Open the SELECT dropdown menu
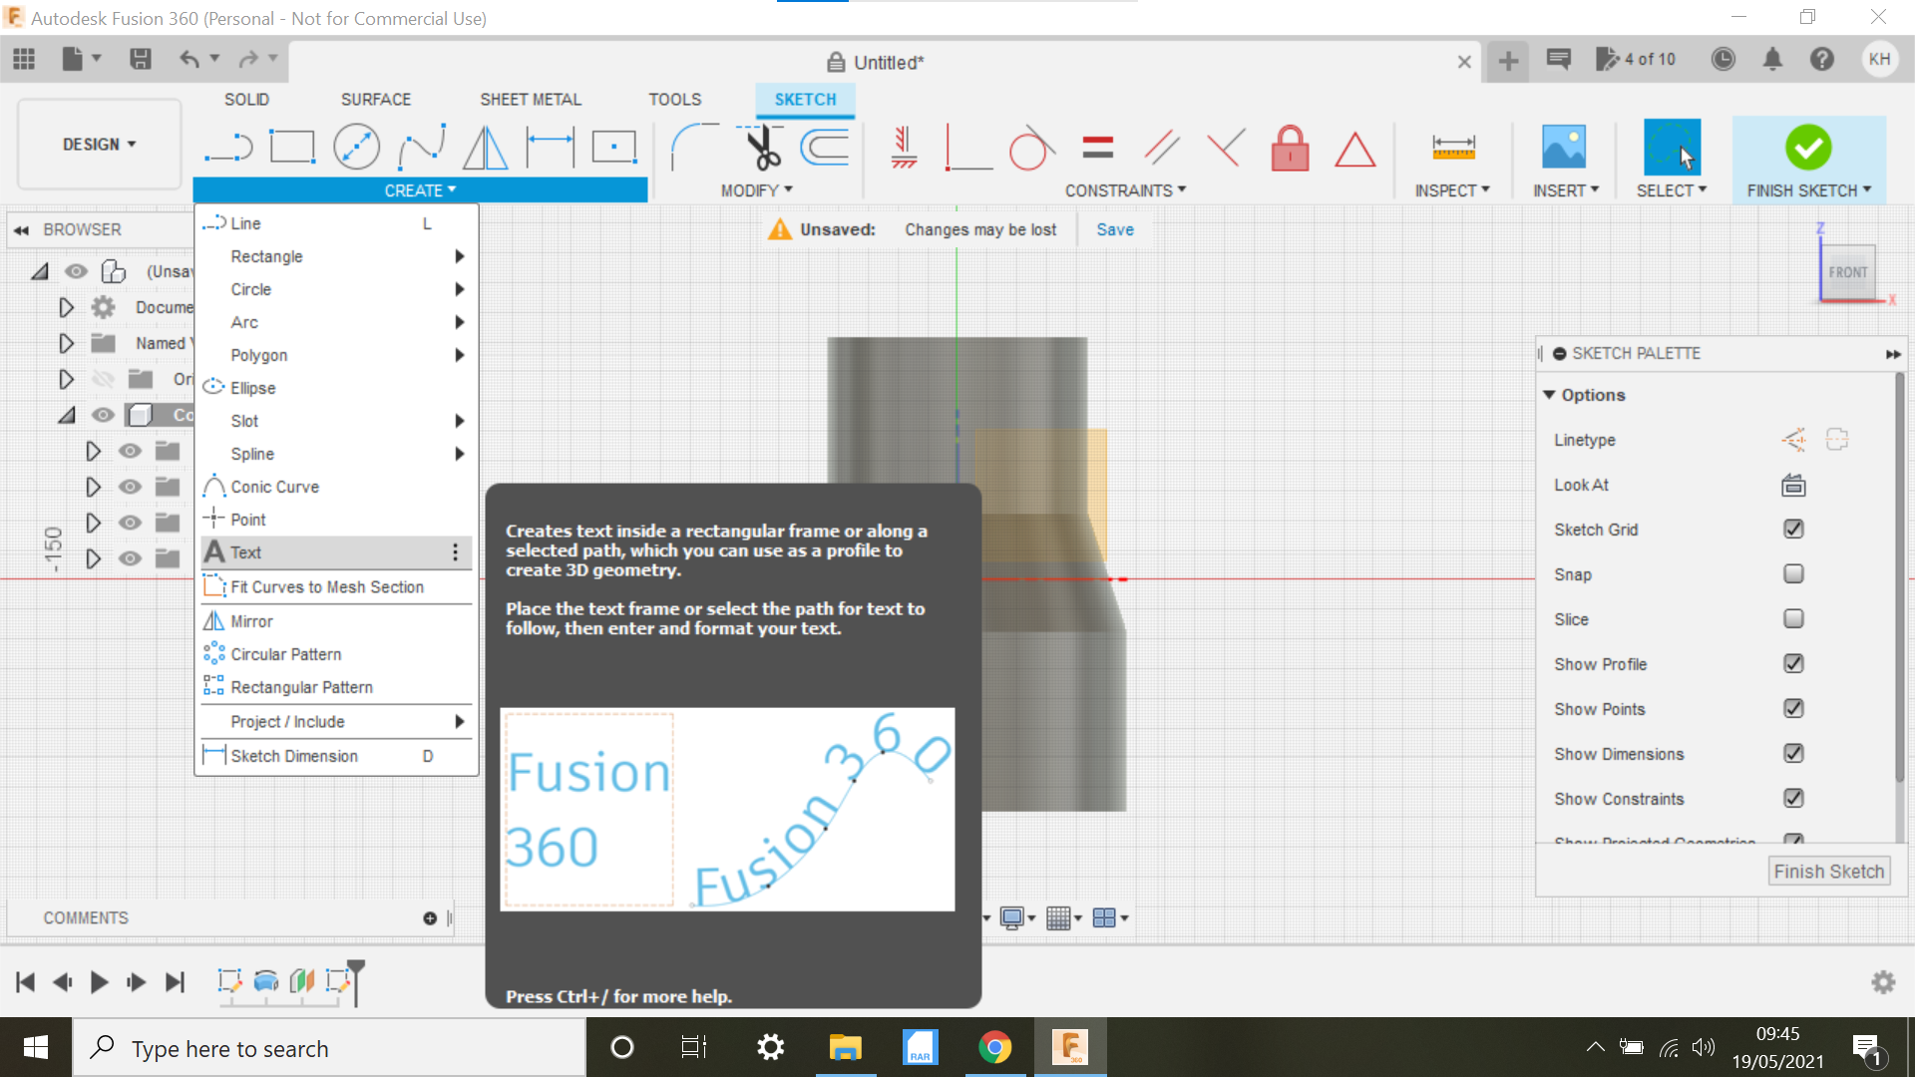This screenshot has width=1915, height=1077. 1672,190
